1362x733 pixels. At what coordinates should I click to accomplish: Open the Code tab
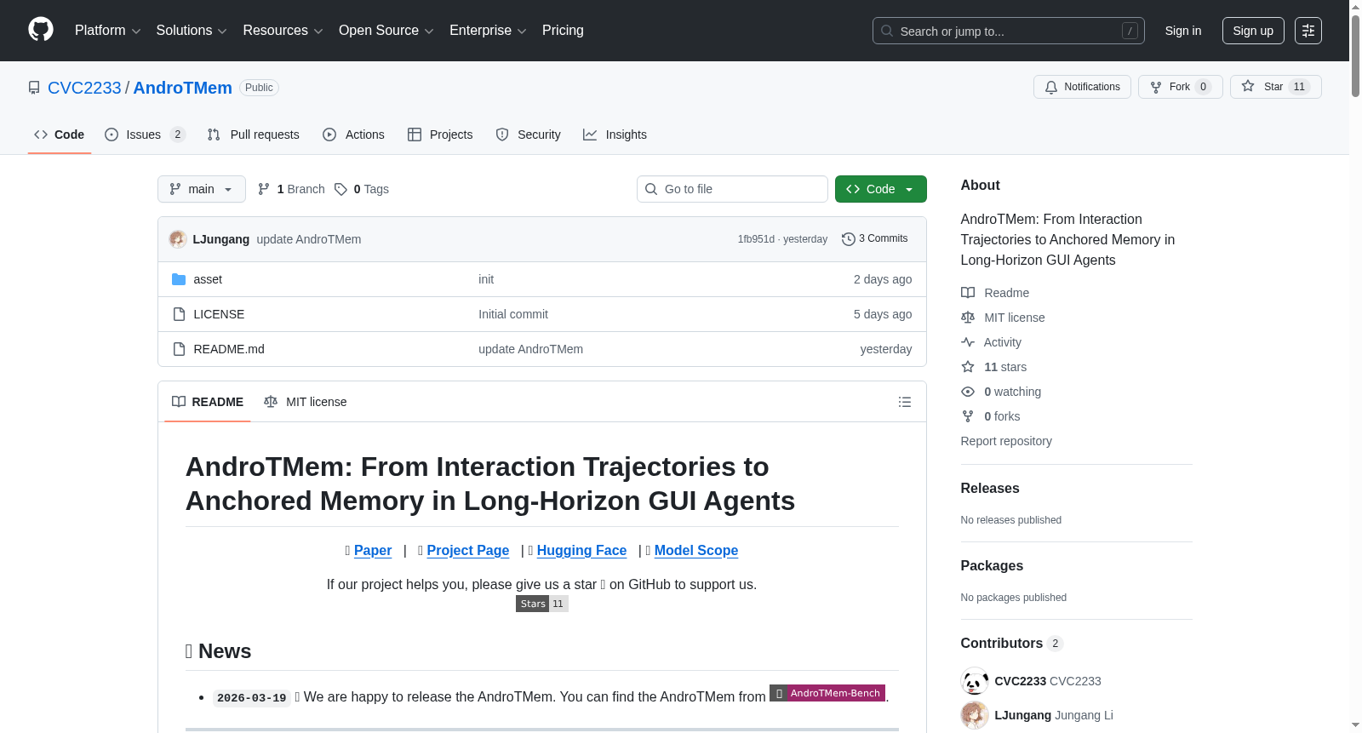click(x=60, y=135)
